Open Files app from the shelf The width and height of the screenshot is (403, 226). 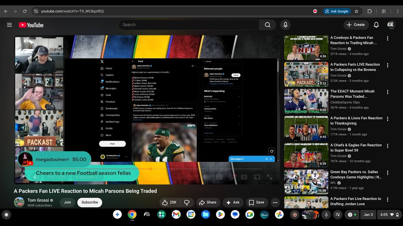pyautogui.click(x=206, y=215)
